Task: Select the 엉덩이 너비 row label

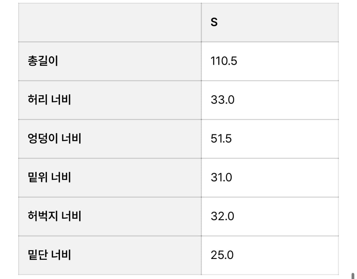Action: click(55, 139)
